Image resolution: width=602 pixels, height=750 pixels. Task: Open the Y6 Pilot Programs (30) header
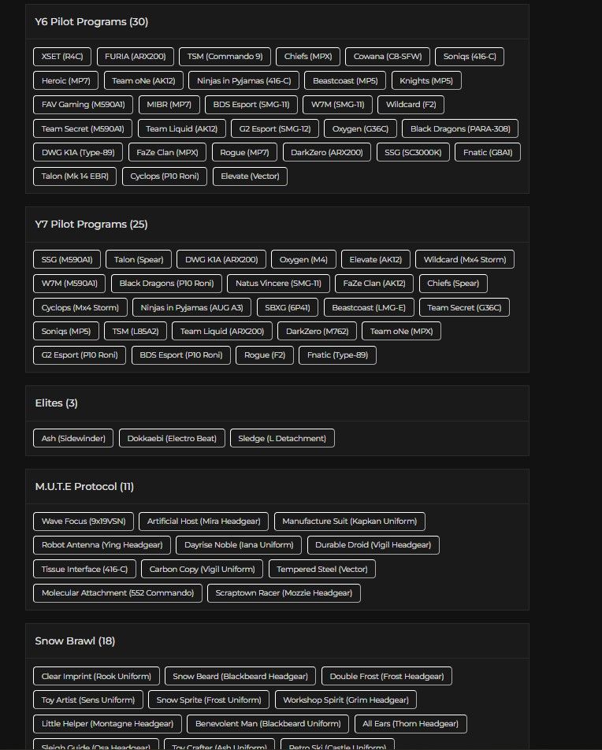coord(91,22)
